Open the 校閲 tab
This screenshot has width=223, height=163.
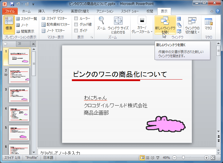click(150, 11)
